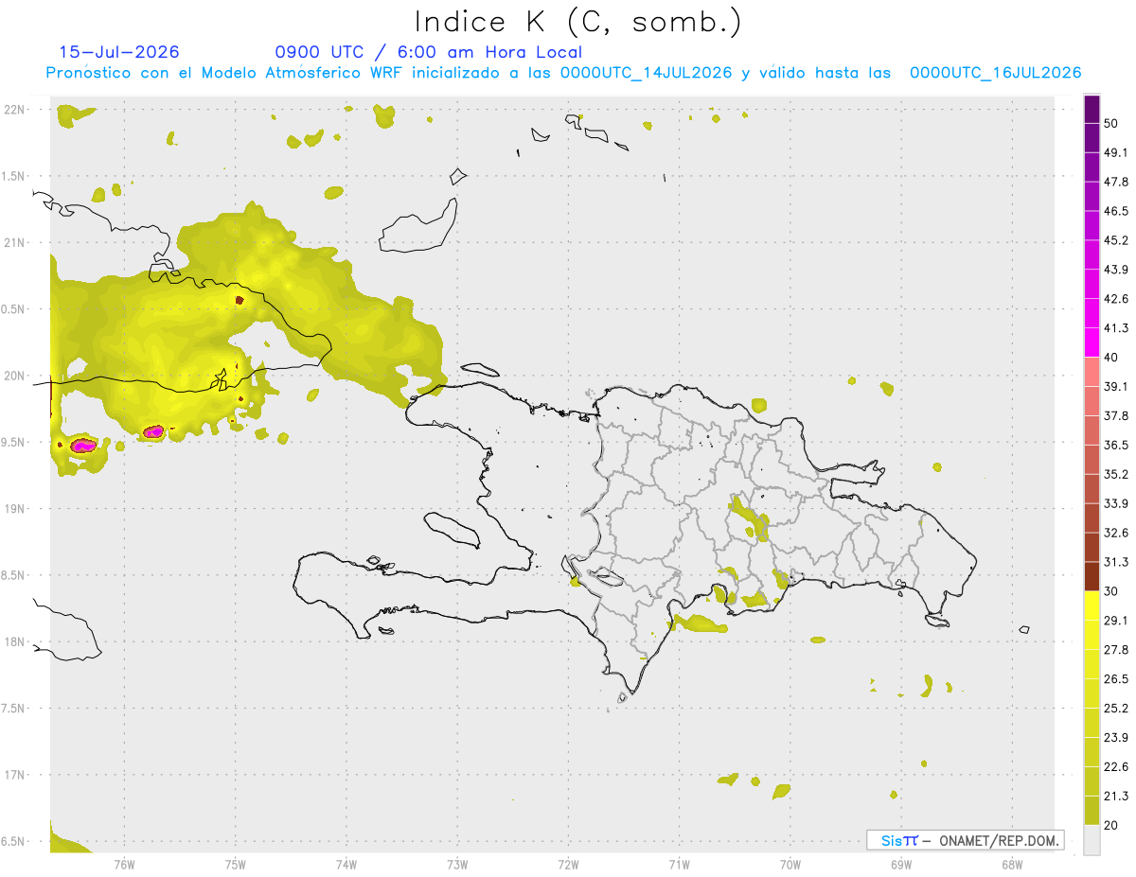1136x877 pixels.
Task: Click the legend value "41.3"
Action: tap(1116, 328)
